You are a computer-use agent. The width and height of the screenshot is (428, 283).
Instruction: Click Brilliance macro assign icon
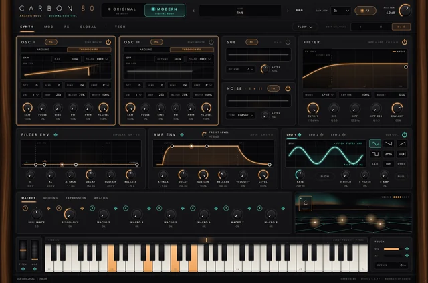[x=49, y=209]
